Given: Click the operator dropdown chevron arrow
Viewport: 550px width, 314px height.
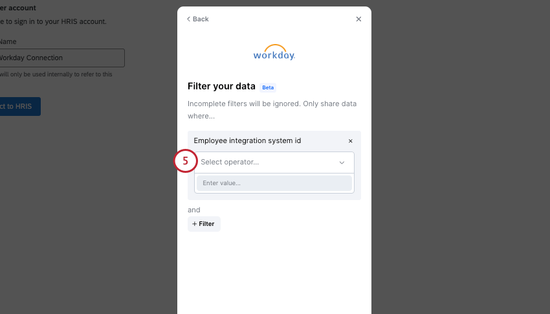Looking at the screenshot, I should (x=342, y=163).
